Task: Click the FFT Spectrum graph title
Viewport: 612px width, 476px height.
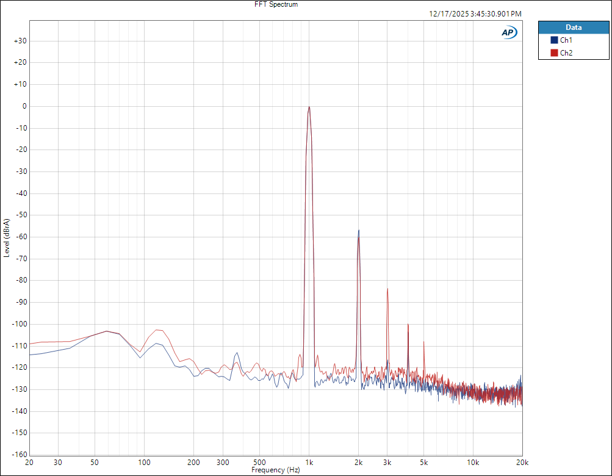Action: click(276, 4)
